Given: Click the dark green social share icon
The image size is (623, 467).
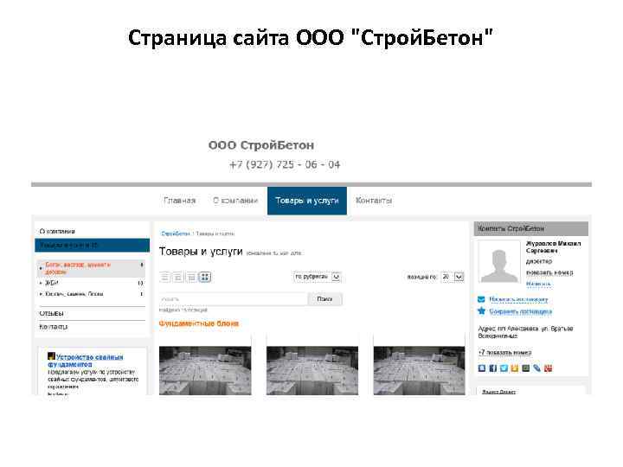Looking at the screenshot, I should coord(526,368).
